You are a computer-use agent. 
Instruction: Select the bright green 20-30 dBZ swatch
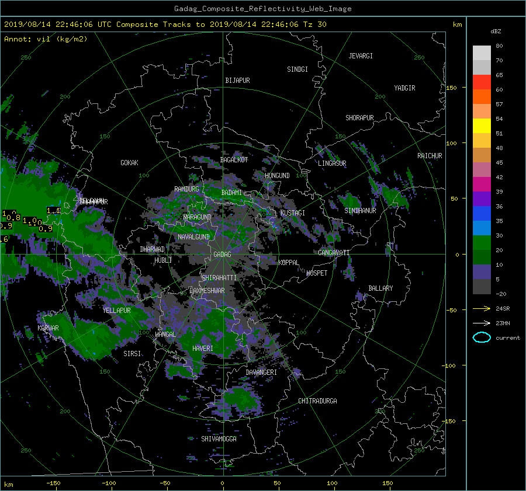pos(482,243)
